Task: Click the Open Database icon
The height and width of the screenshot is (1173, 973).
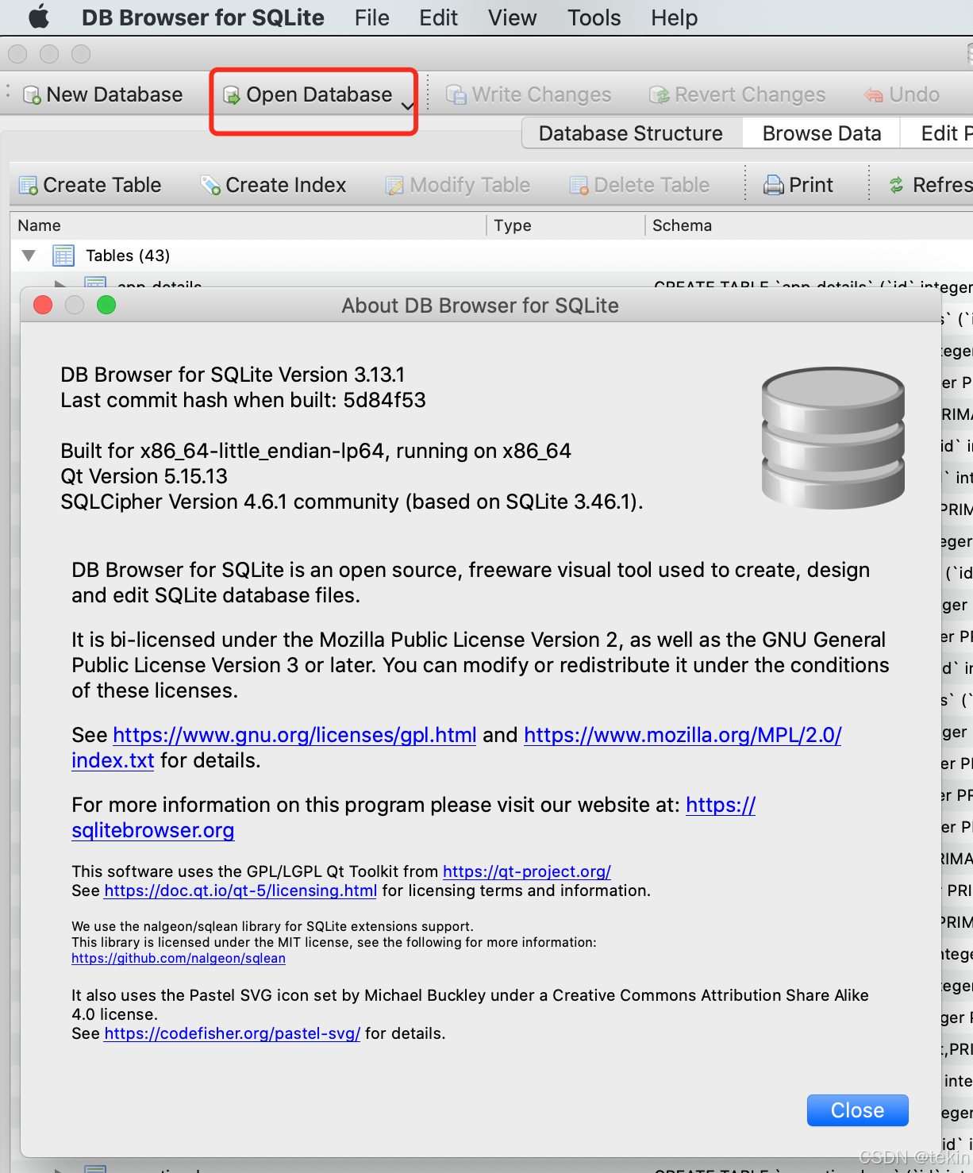Action: (x=232, y=95)
